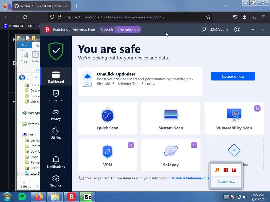Click the lock badge on Safepay card
The width and height of the screenshot is (270, 202).
194,145
